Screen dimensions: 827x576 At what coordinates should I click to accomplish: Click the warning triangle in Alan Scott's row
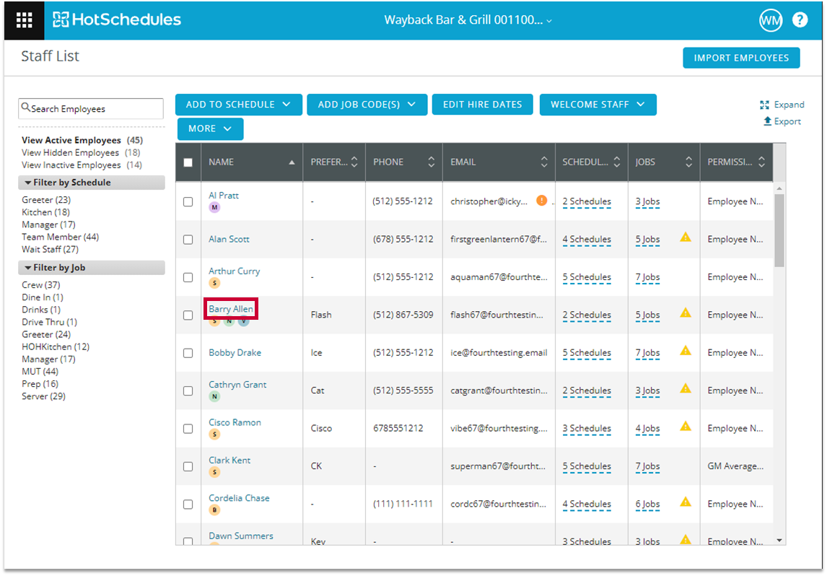(x=685, y=237)
